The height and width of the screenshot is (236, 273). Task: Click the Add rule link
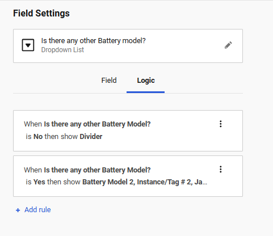pos(37,210)
